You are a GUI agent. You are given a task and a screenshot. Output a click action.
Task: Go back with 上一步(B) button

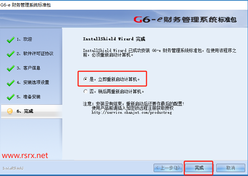pyautogui.click(x=168, y=168)
